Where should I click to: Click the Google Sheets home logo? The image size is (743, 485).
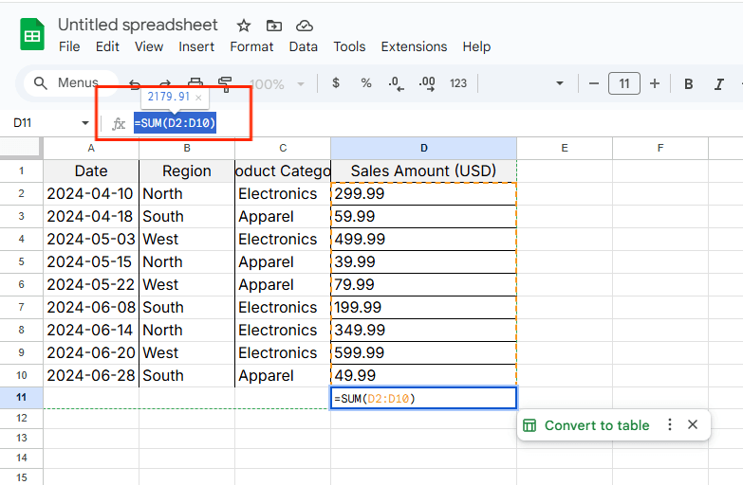click(x=32, y=36)
